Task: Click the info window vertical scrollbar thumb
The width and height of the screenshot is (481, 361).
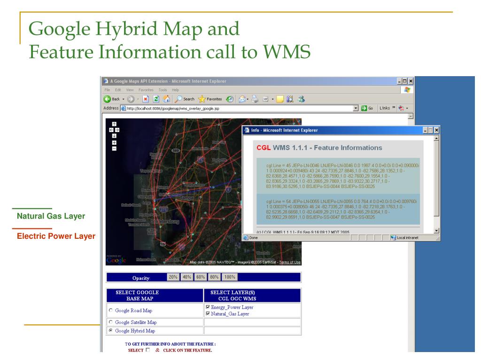Action: click(x=436, y=179)
